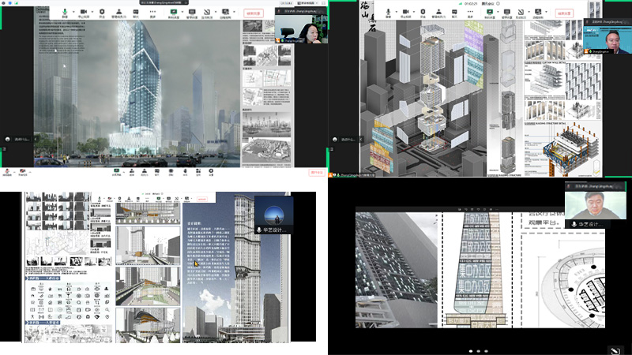Pause sharing in top-right meeting toolbar
Screen dimensions: 632x355
click(507, 13)
